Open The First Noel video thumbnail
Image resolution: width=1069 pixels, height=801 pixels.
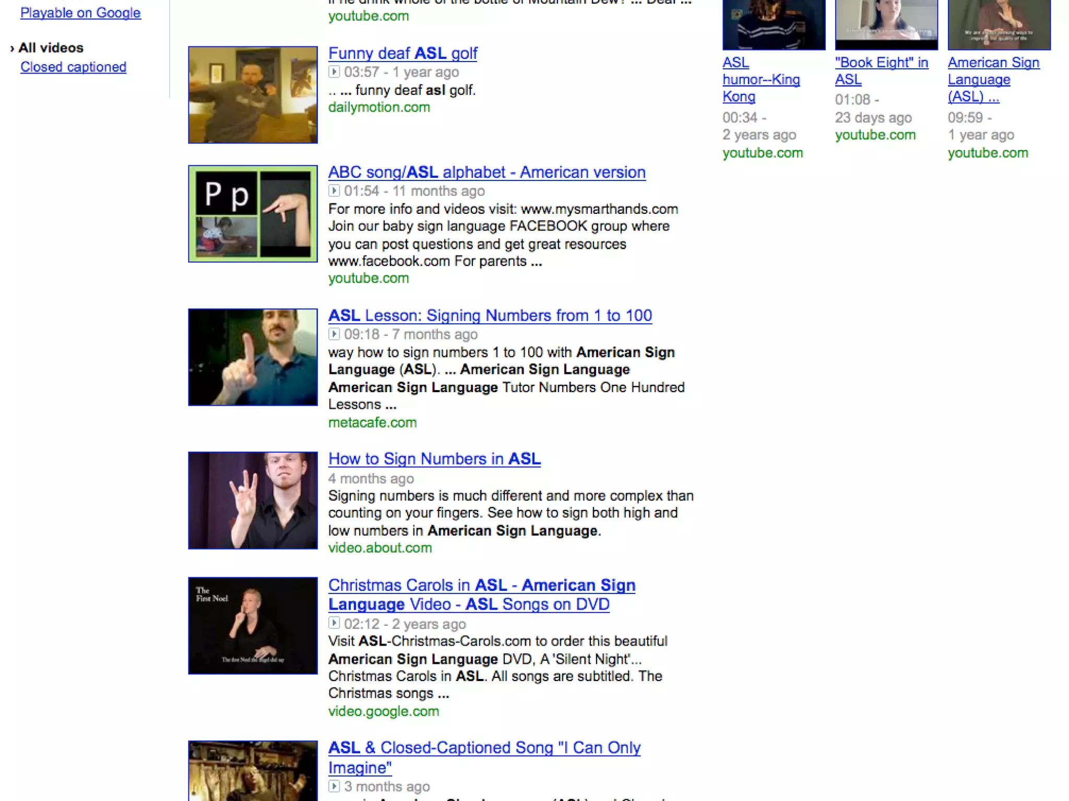[x=253, y=625]
